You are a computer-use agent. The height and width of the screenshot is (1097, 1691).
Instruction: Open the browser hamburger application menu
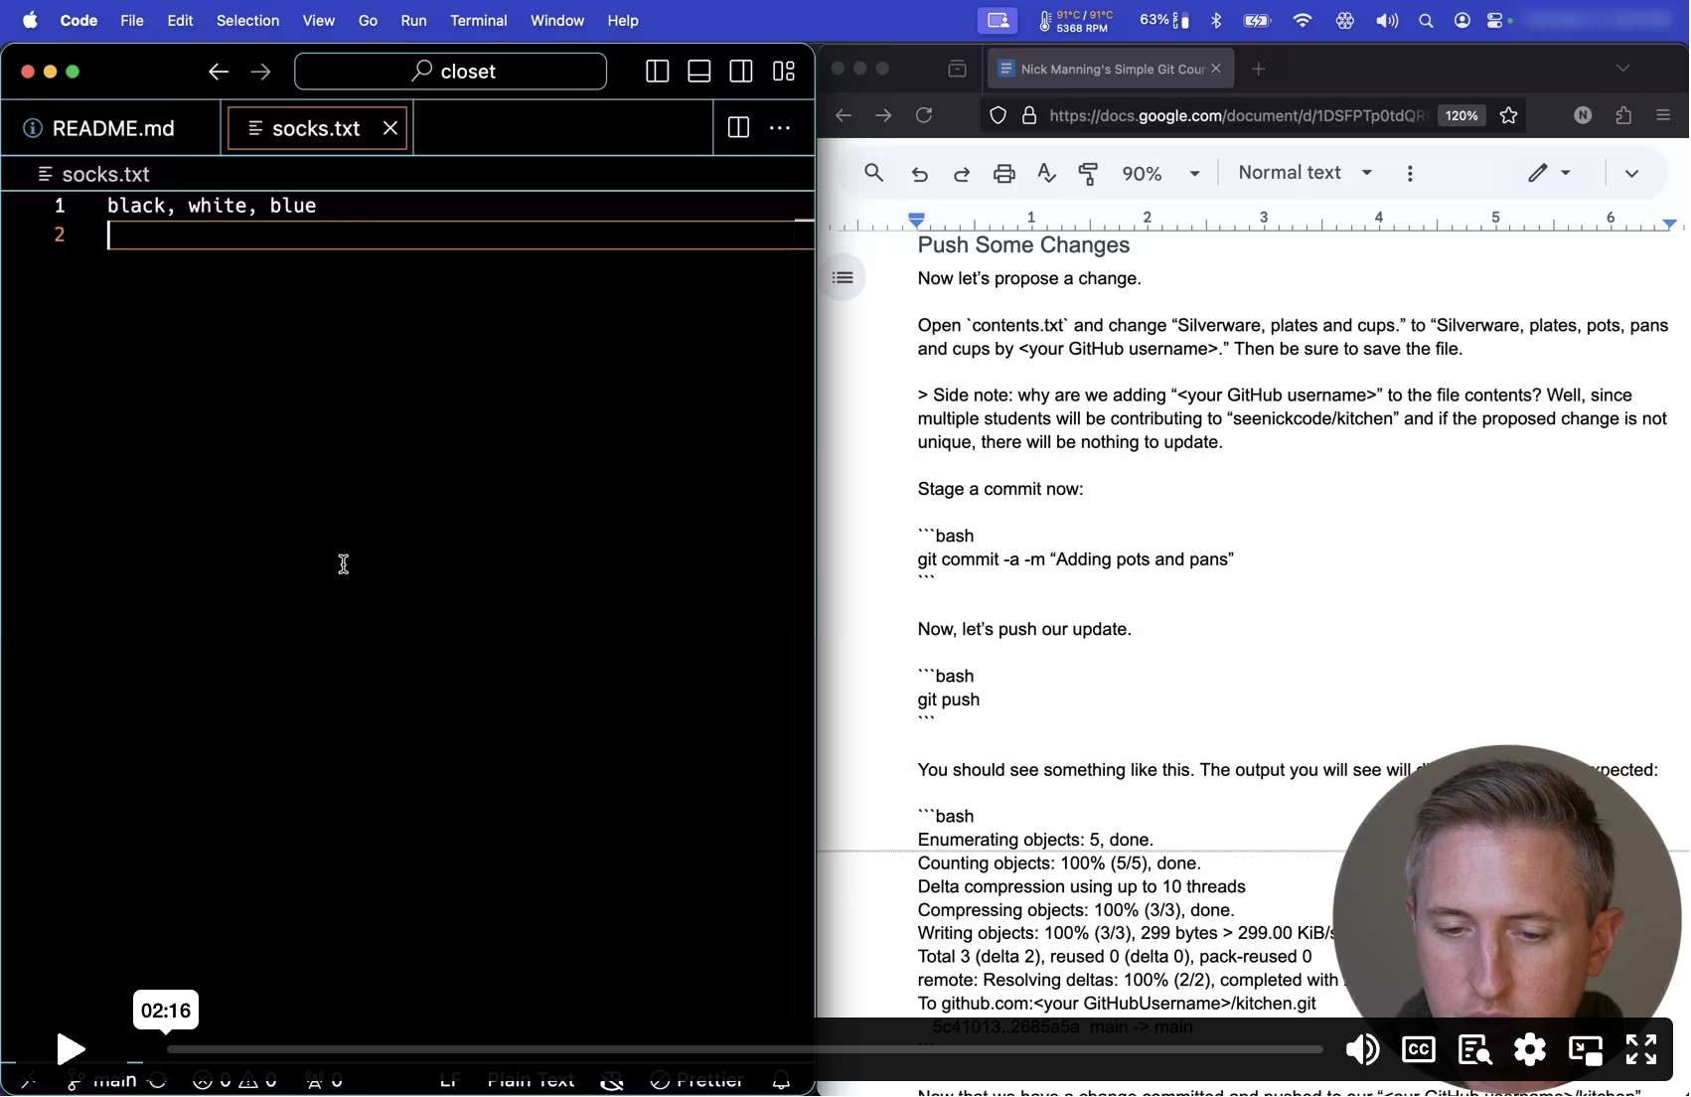pos(1664,115)
